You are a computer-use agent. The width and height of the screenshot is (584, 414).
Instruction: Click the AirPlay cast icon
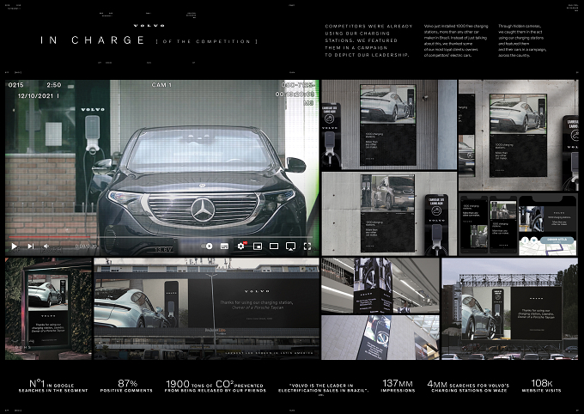click(290, 247)
